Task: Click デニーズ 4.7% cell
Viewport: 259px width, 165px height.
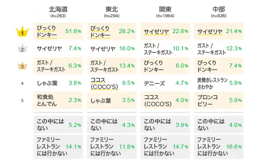Action: (165, 83)
